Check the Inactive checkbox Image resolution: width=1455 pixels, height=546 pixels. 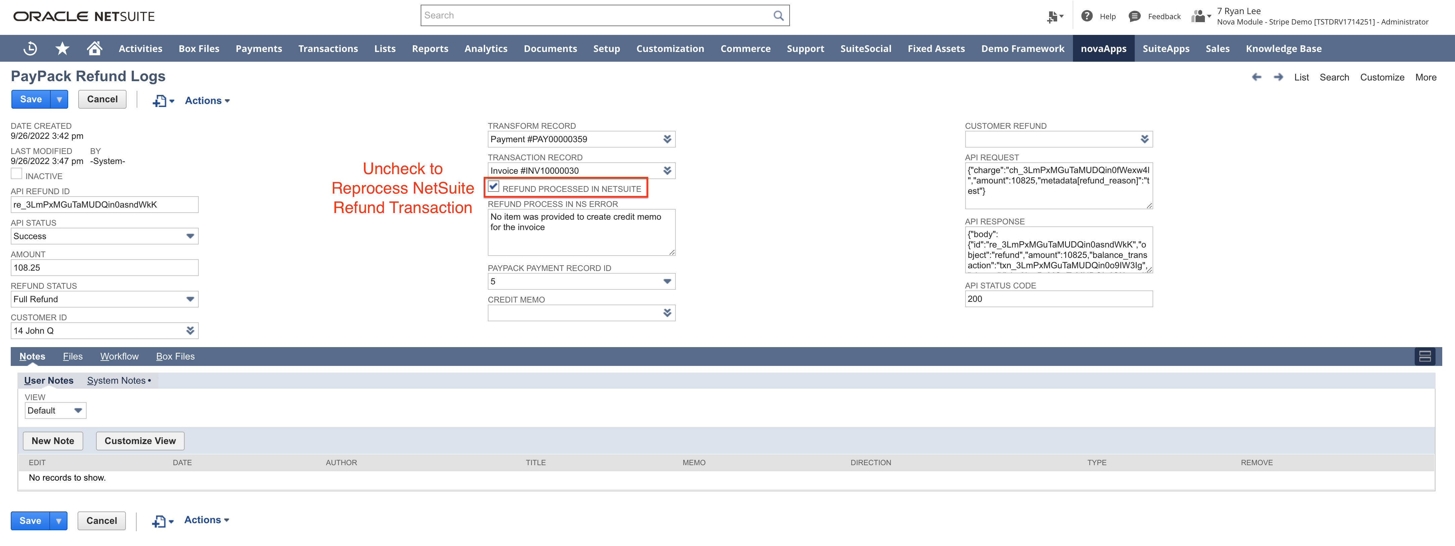pos(16,174)
